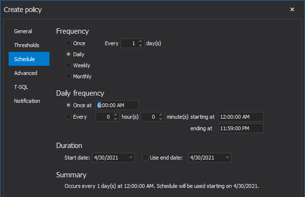Close the Create policy dialog
305x197 pixels.
(292, 9)
